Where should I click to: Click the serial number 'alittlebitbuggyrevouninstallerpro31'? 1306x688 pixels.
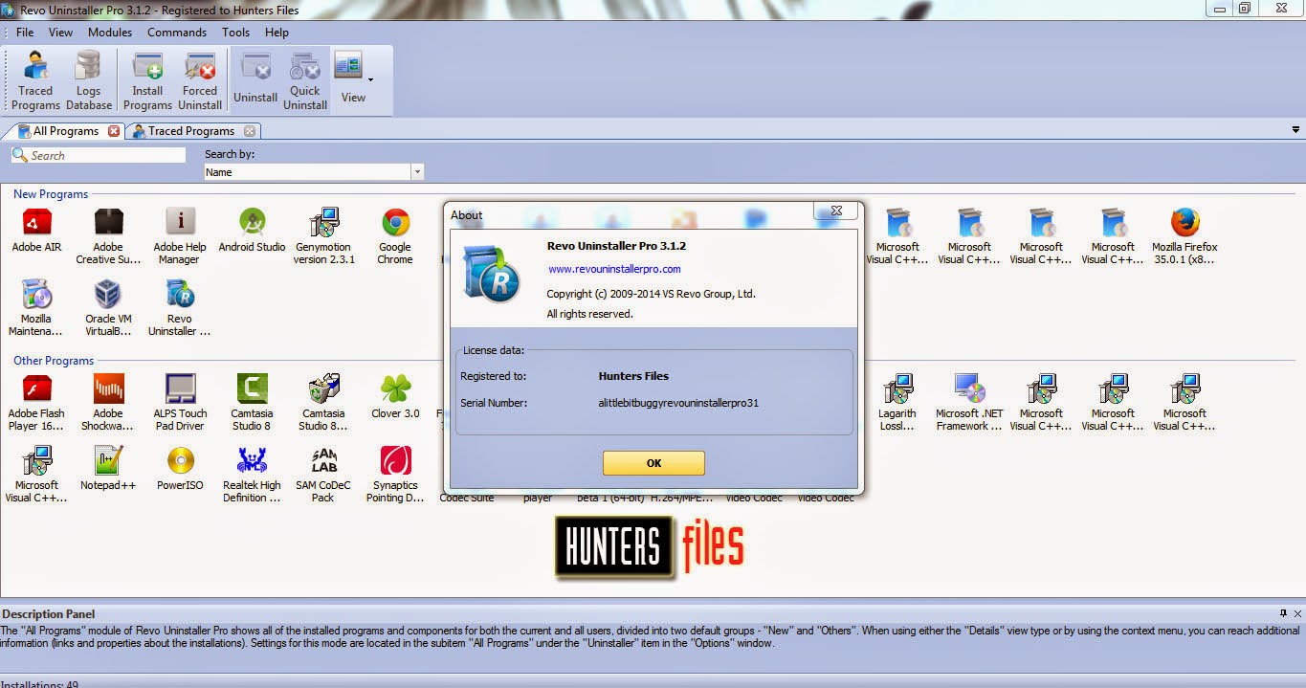tap(678, 403)
